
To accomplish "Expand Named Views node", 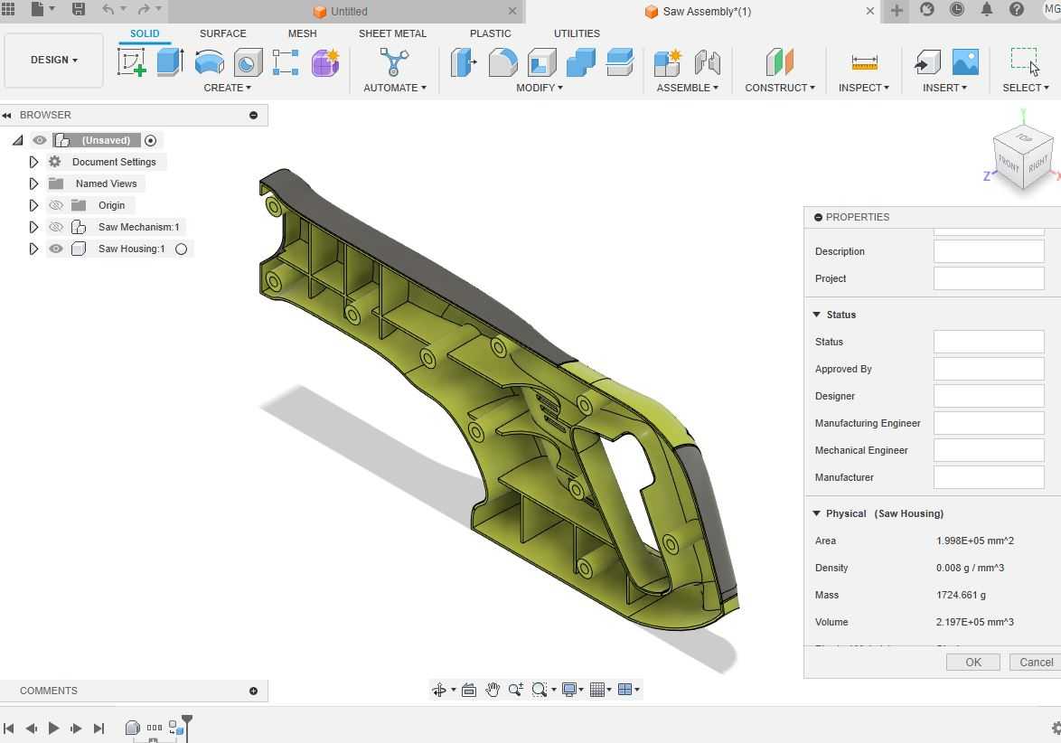I will (x=33, y=183).
